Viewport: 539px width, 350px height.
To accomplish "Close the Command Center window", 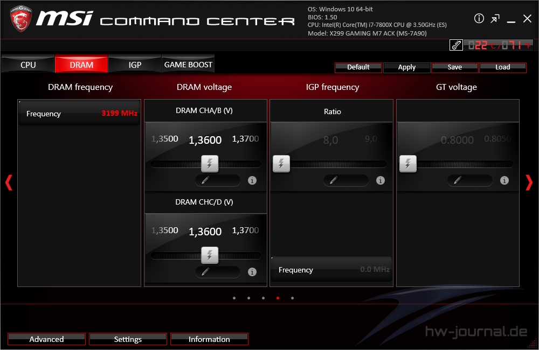I will (527, 18).
